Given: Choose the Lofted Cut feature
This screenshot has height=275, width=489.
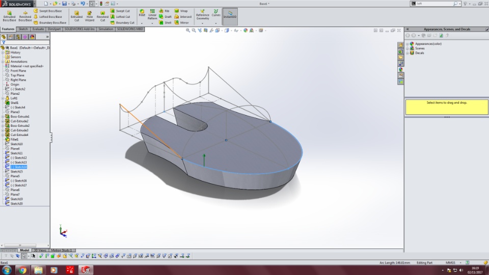Looking at the screenshot, I should click(x=120, y=17).
